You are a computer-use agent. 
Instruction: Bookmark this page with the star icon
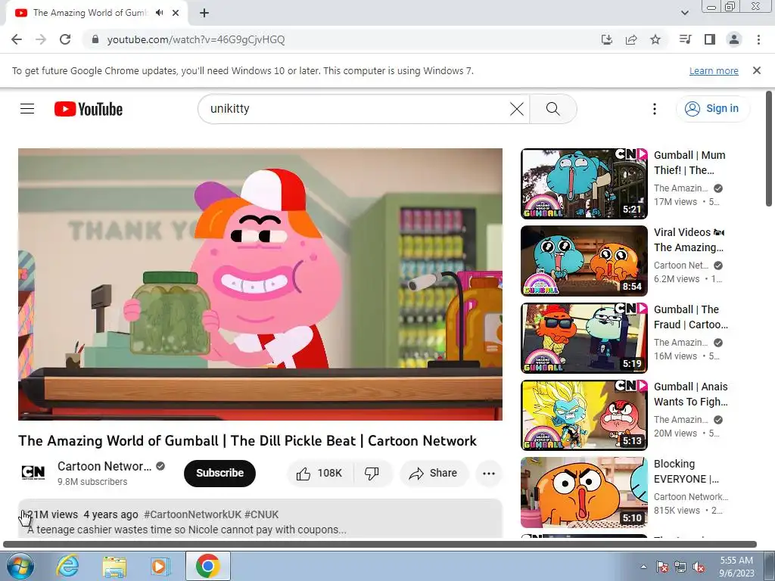(x=655, y=39)
